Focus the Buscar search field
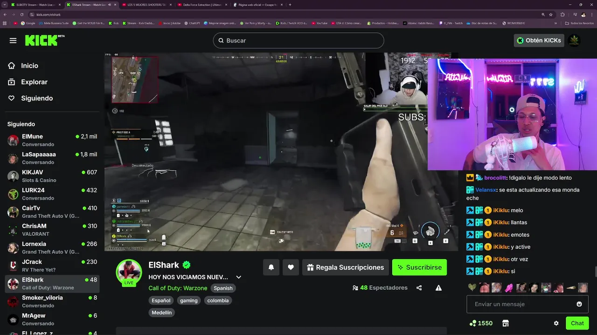The width and height of the screenshot is (597, 335). [298, 40]
